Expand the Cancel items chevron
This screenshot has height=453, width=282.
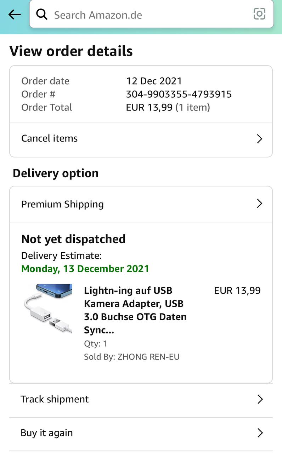click(259, 139)
